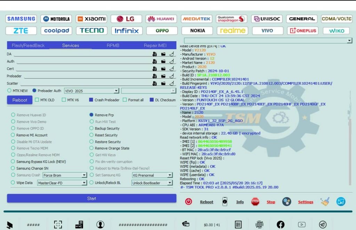Open the LG brand section

(127, 19)
